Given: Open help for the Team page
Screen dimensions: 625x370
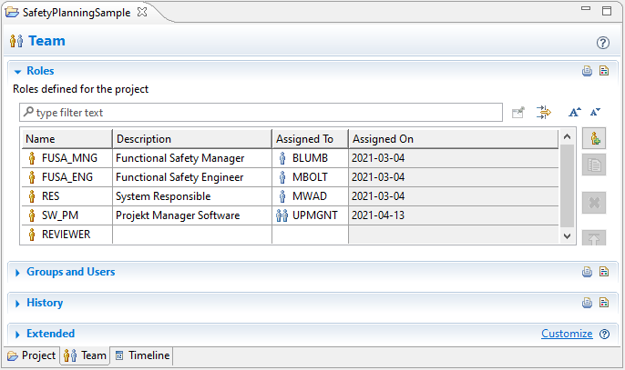Looking at the screenshot, I should (x=602, y=42).
